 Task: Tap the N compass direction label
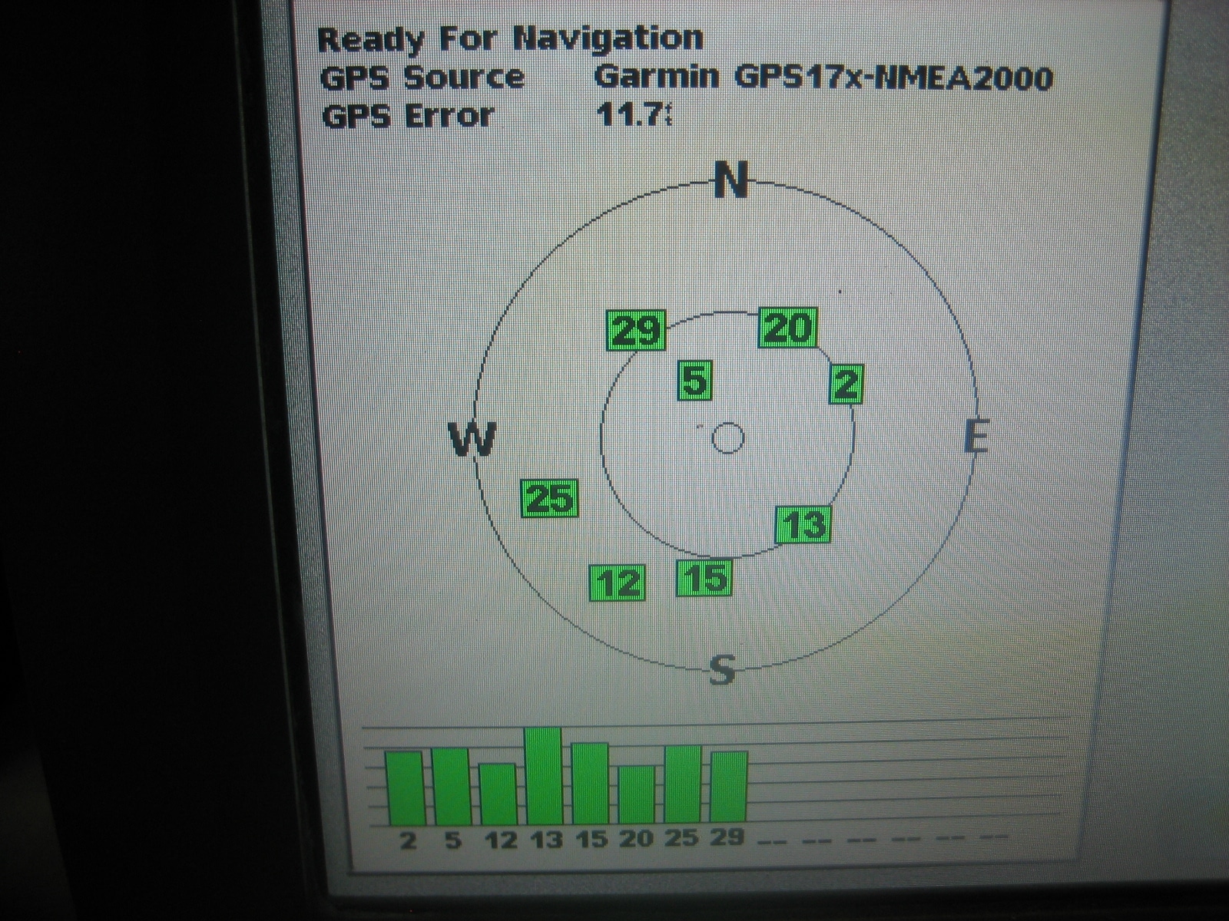click(730, 181)
